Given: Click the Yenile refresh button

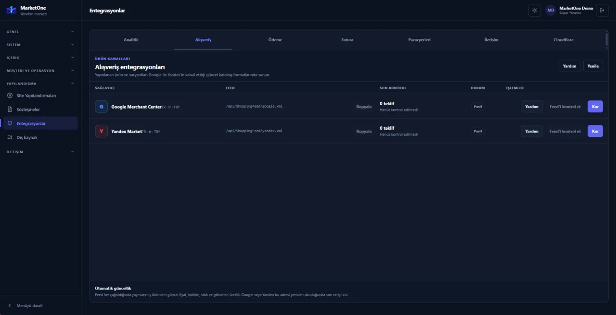Looking at the screenshot, I should click(593, 66).
